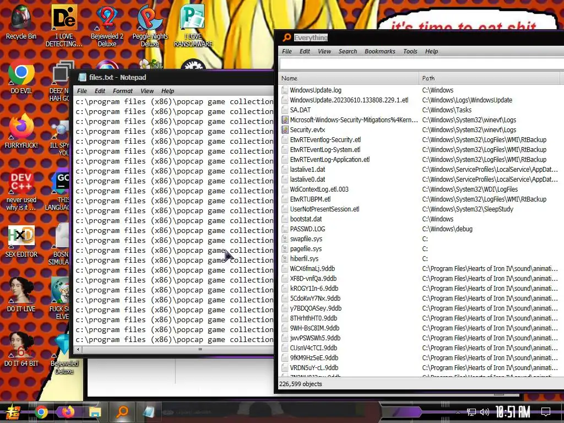Sort results by Name column header

tap(348, 78)
